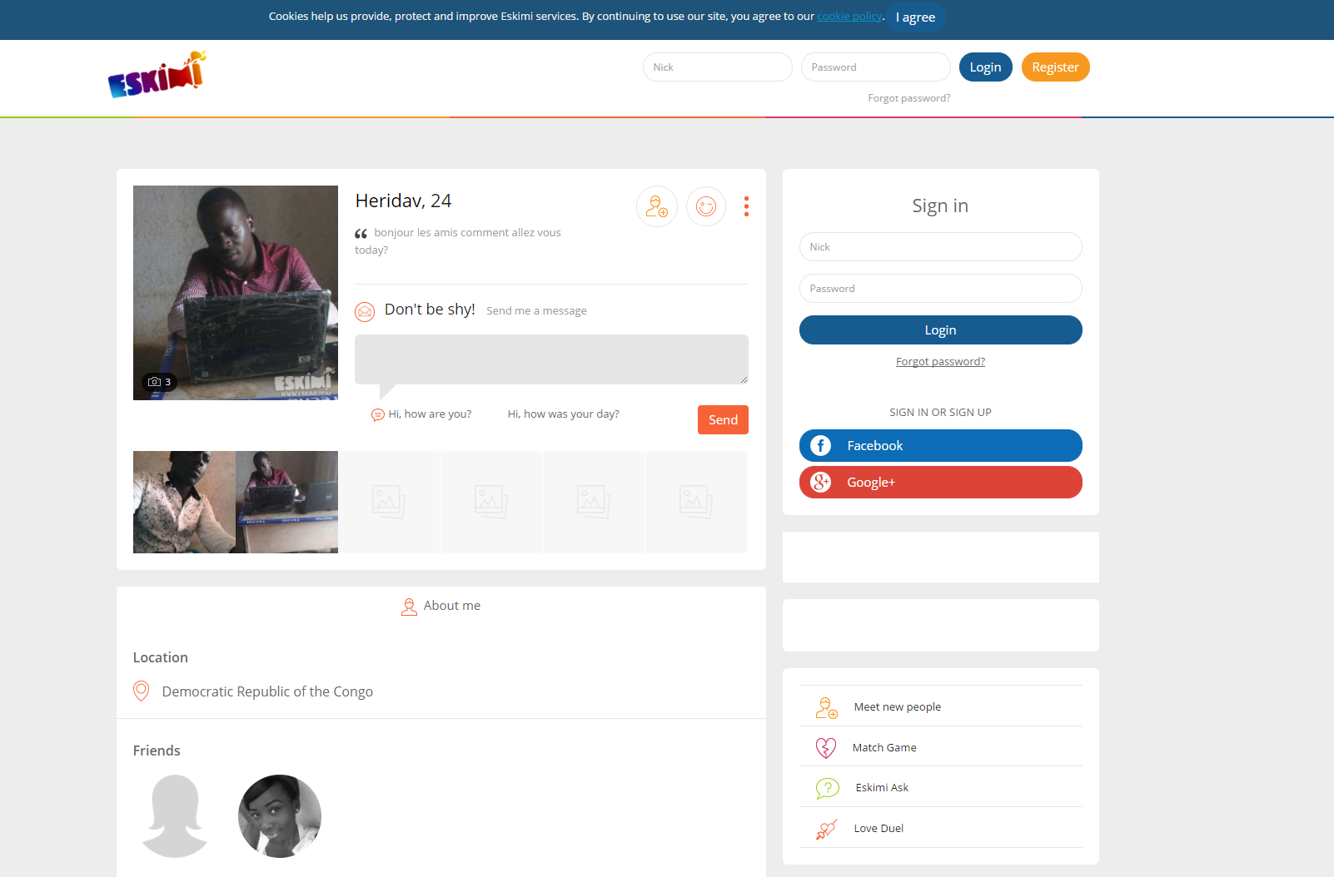Click the Democratic Republic of the Congo location
The width and height of the screenshot is (1334, 877).
267,691
